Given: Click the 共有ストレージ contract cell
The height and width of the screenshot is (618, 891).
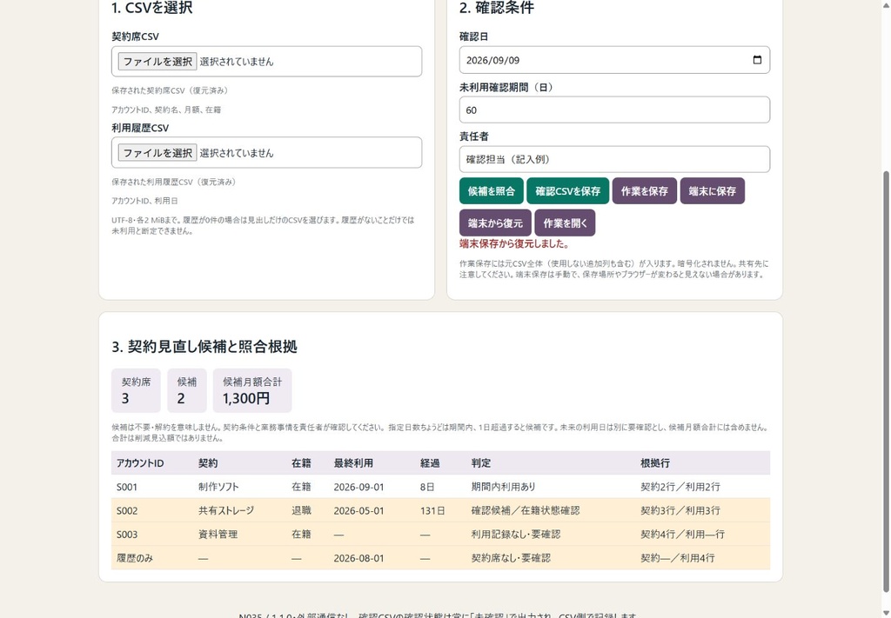Looking at the screenshot, I should point(226,511).
